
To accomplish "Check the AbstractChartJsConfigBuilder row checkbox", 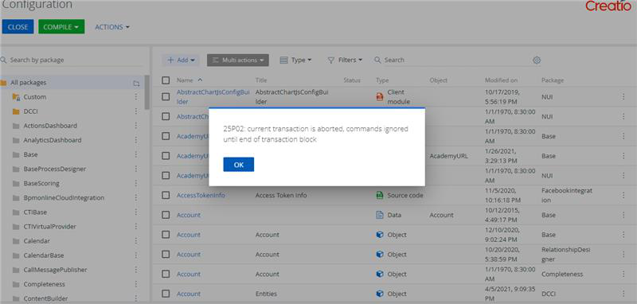I will point(166,97).
